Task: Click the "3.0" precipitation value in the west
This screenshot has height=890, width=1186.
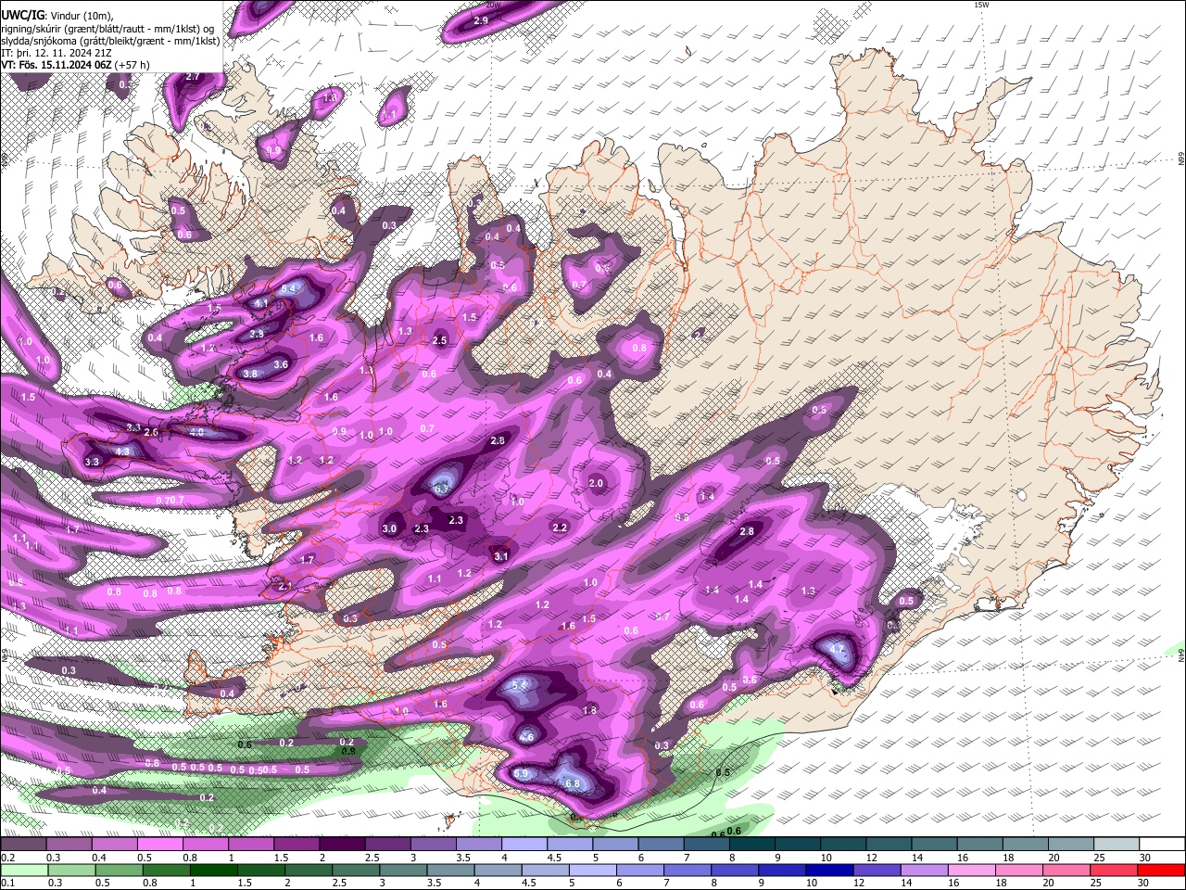Action: pos(389,528)
